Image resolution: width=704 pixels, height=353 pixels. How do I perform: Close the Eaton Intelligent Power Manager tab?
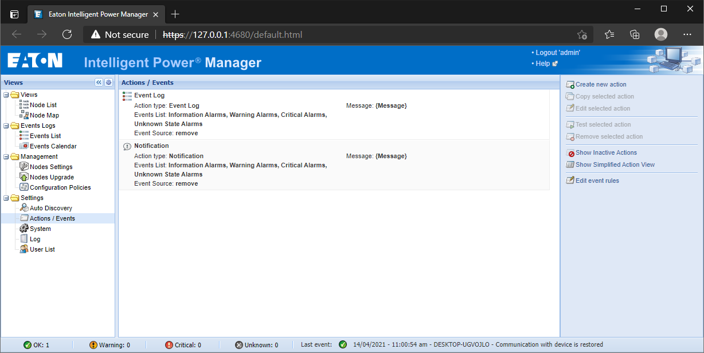pyautogui.click(x=157, y=14)
